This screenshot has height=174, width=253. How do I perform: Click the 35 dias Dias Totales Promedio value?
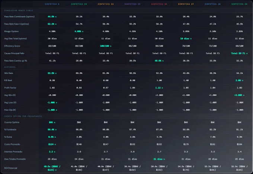(52, 159)
